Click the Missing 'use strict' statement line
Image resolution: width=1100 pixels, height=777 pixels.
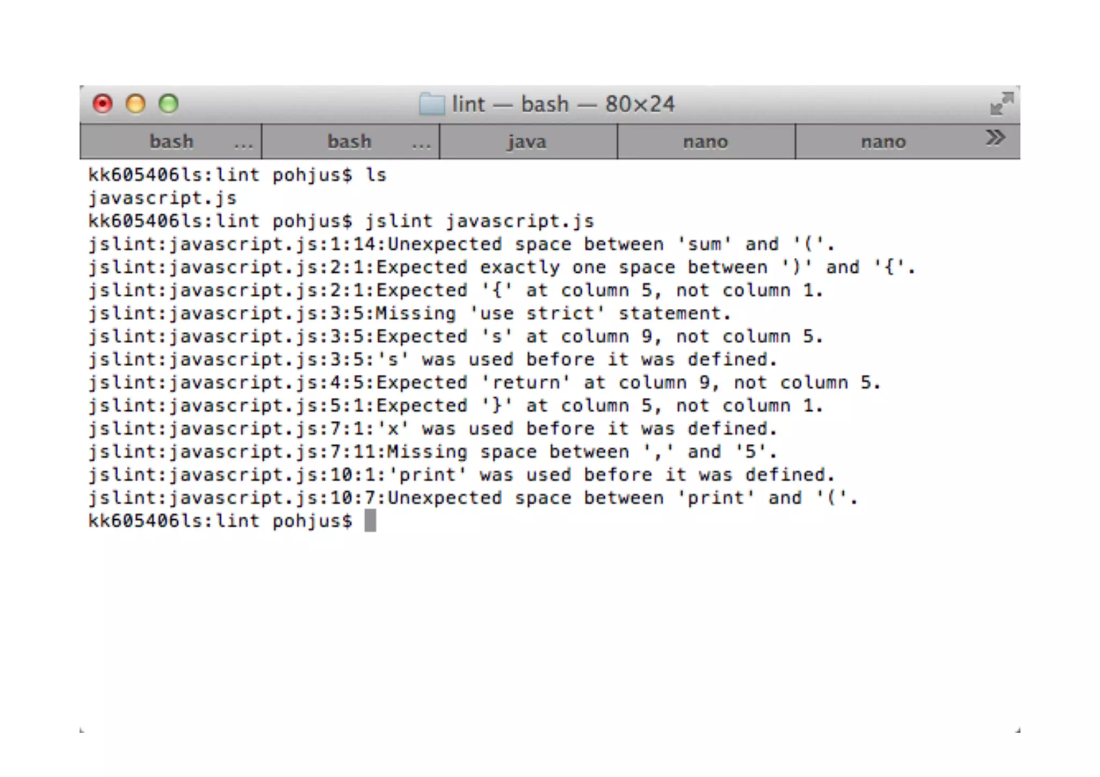410,314
